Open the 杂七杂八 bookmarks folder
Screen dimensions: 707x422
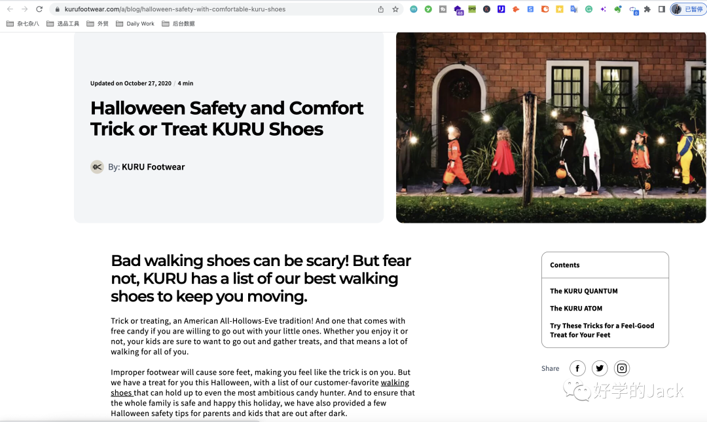pos(22,24)
